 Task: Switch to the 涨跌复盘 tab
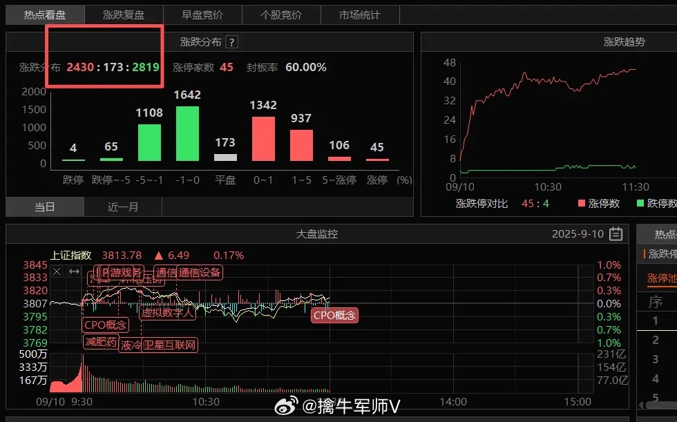[x=124, y=15]
